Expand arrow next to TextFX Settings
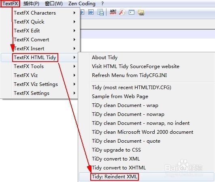Image resolution: width=215 pixels, height=182 pixels. pyautogui.click(x=75, y=93)
